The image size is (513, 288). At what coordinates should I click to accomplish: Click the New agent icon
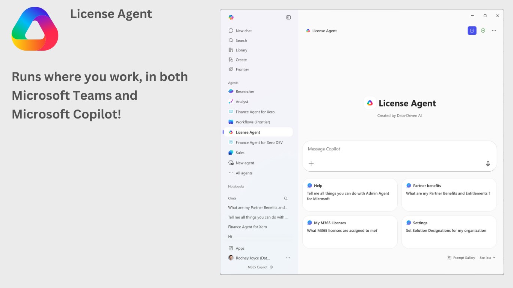pyautogui.click(x=231, y=163)
